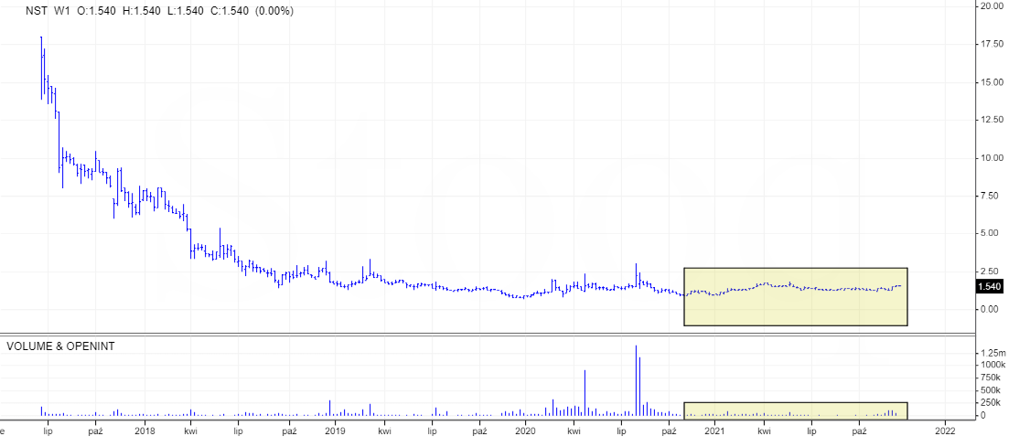
Task: Click the 2022 date axis label
Action: [945, 431]
